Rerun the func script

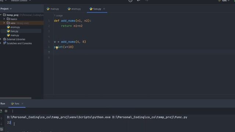pos(1,111)
